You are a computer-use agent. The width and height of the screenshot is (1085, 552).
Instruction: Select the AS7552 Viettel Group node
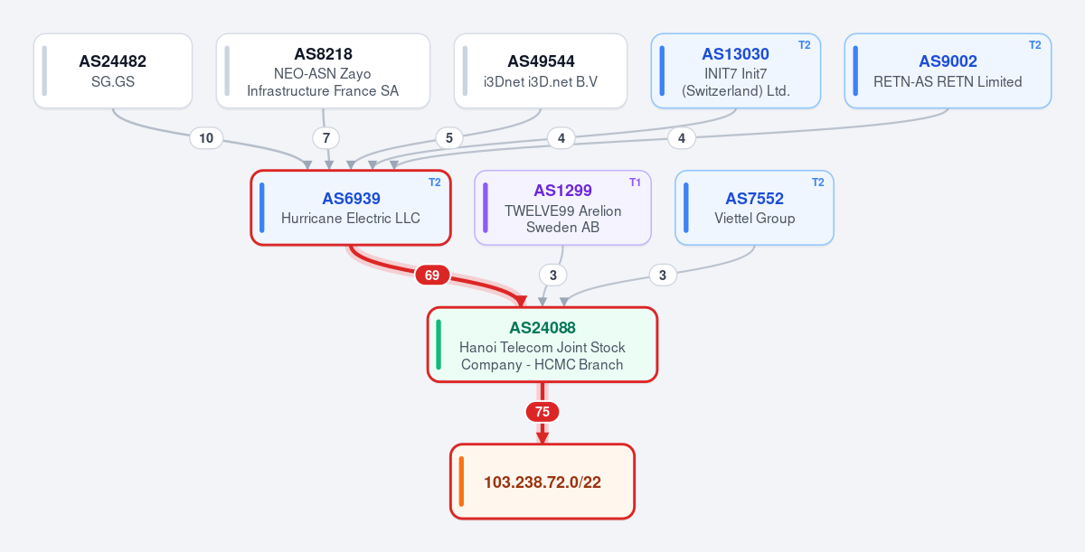pyautogui.click(x=755, y=208)
